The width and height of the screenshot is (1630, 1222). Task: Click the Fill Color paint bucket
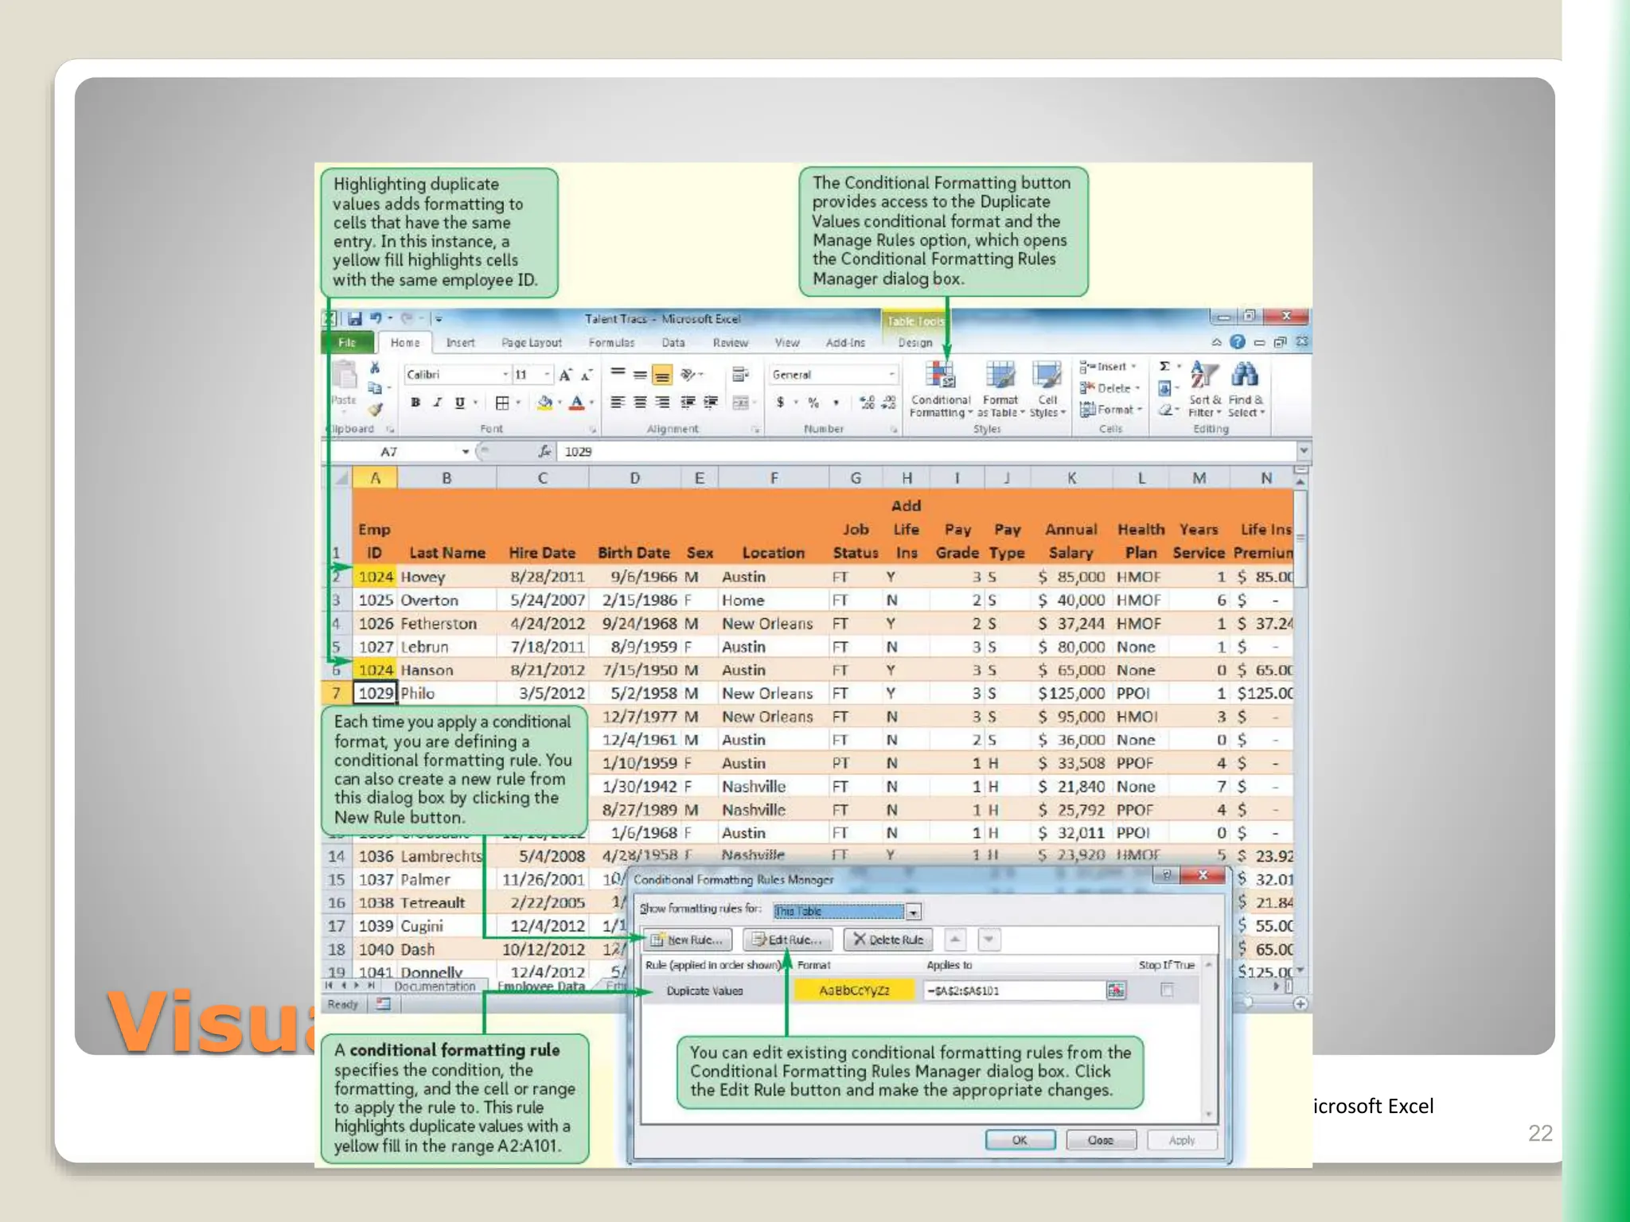pos(544,403)
